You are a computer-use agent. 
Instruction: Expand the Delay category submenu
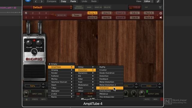(x=85, y=67)
